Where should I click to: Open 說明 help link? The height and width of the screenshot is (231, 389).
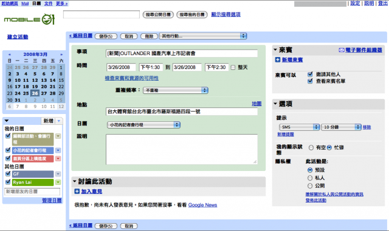coord(369,4)
